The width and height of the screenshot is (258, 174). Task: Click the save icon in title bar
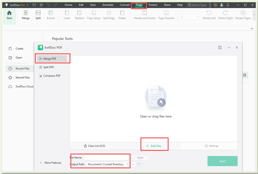34,5
